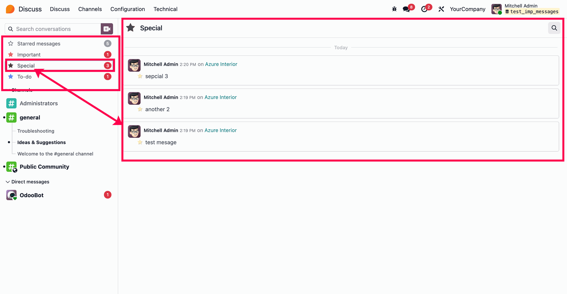Open Azure Interior link on the 'another 2' message
This screenshot has height=294, width=567.
pyautogui.click(x=221, y=97)
